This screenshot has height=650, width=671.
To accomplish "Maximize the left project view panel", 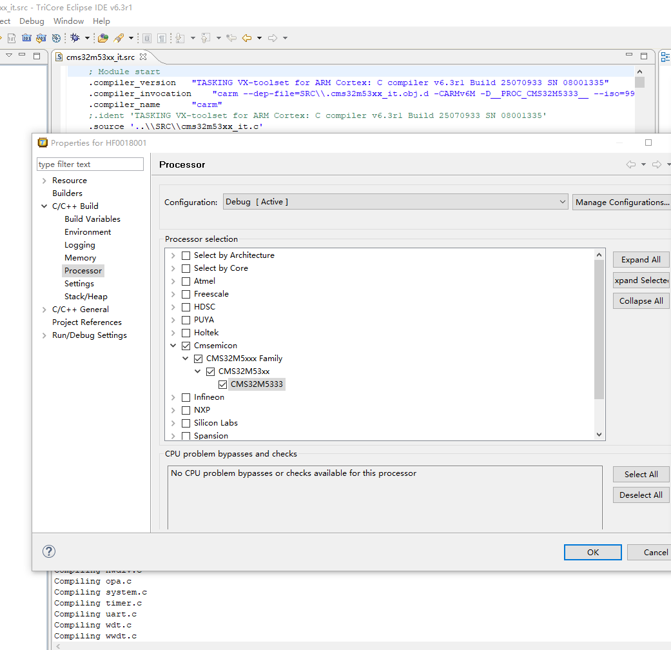I will (37, 55).
